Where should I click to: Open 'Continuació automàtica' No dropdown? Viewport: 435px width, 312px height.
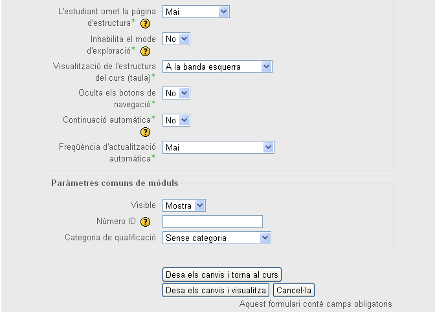click(x=176, y=120)
